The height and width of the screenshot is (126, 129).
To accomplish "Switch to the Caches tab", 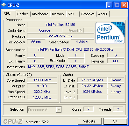I will 23,14.
